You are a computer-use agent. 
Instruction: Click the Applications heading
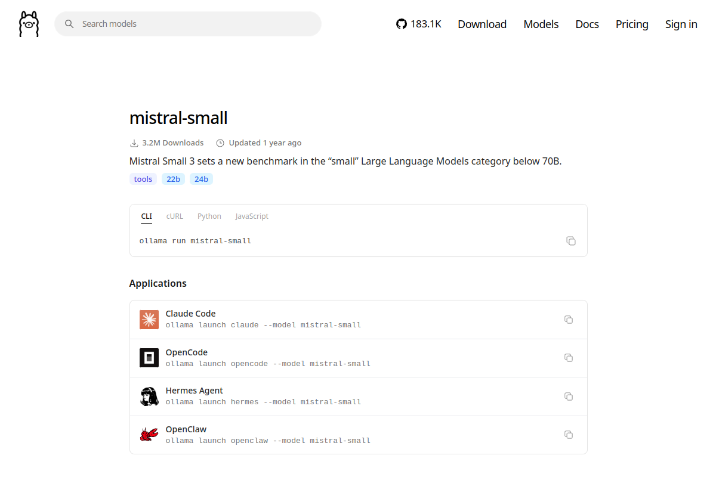[158, 283]
